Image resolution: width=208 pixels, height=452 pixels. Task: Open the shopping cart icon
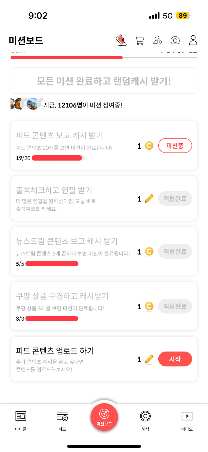coord(139,40)
